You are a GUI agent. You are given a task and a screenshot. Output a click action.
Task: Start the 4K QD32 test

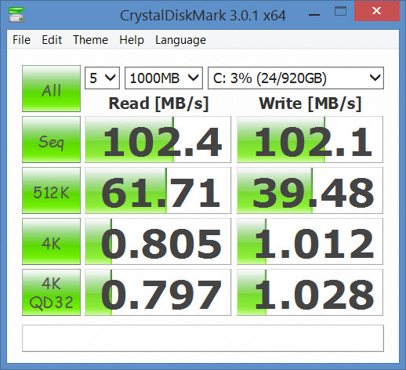coord(51,292)
